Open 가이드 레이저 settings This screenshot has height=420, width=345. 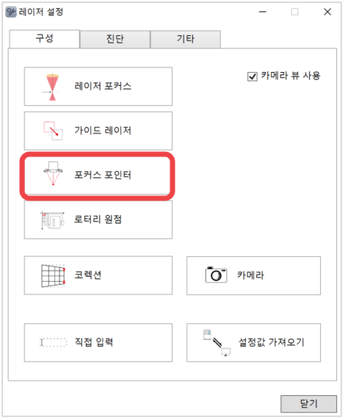coord(98,131)
